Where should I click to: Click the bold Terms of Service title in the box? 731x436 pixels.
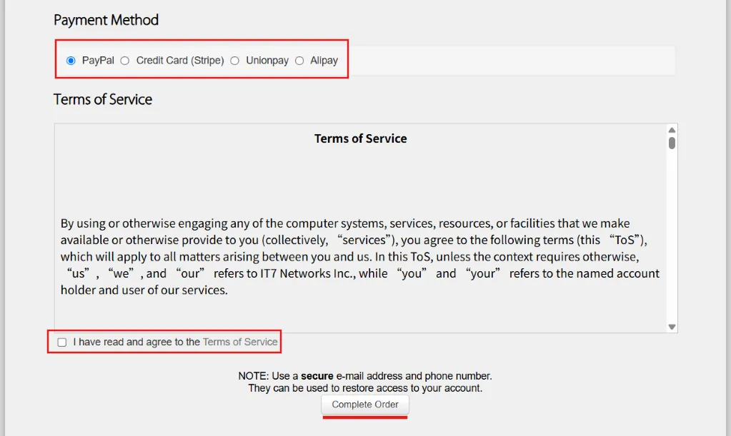(x=360, y=138)
